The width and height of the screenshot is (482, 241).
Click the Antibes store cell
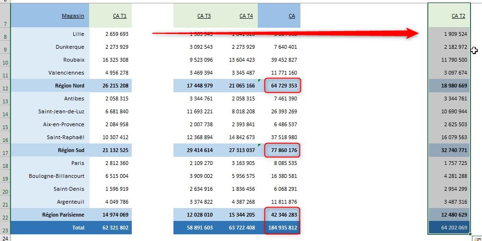coord(50,99)
